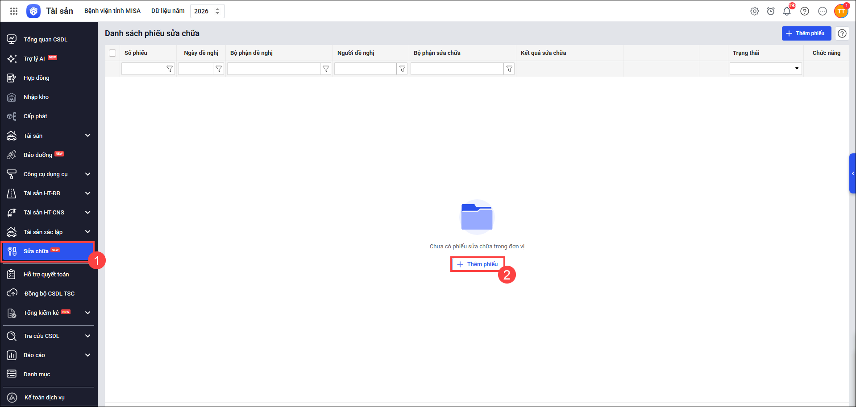Click the Hợp đồng document icon
Image resolution: width=856 pixels, height=407 pixels.
pos(12,78)
